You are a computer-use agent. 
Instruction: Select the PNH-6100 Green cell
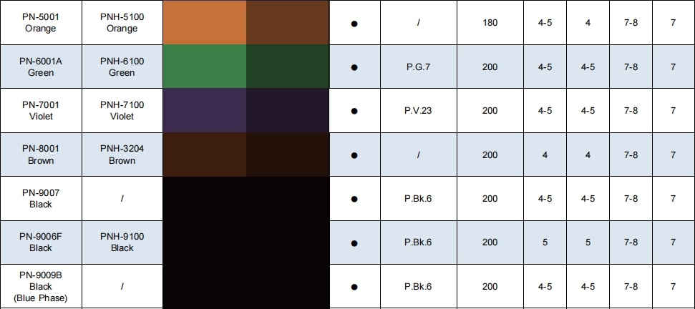point(122,67)
